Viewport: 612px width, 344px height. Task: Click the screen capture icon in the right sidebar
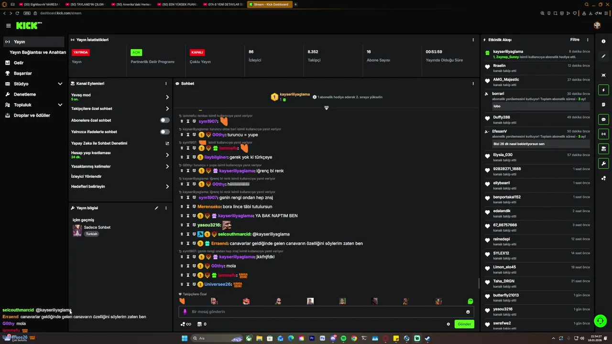click(603, 75)
